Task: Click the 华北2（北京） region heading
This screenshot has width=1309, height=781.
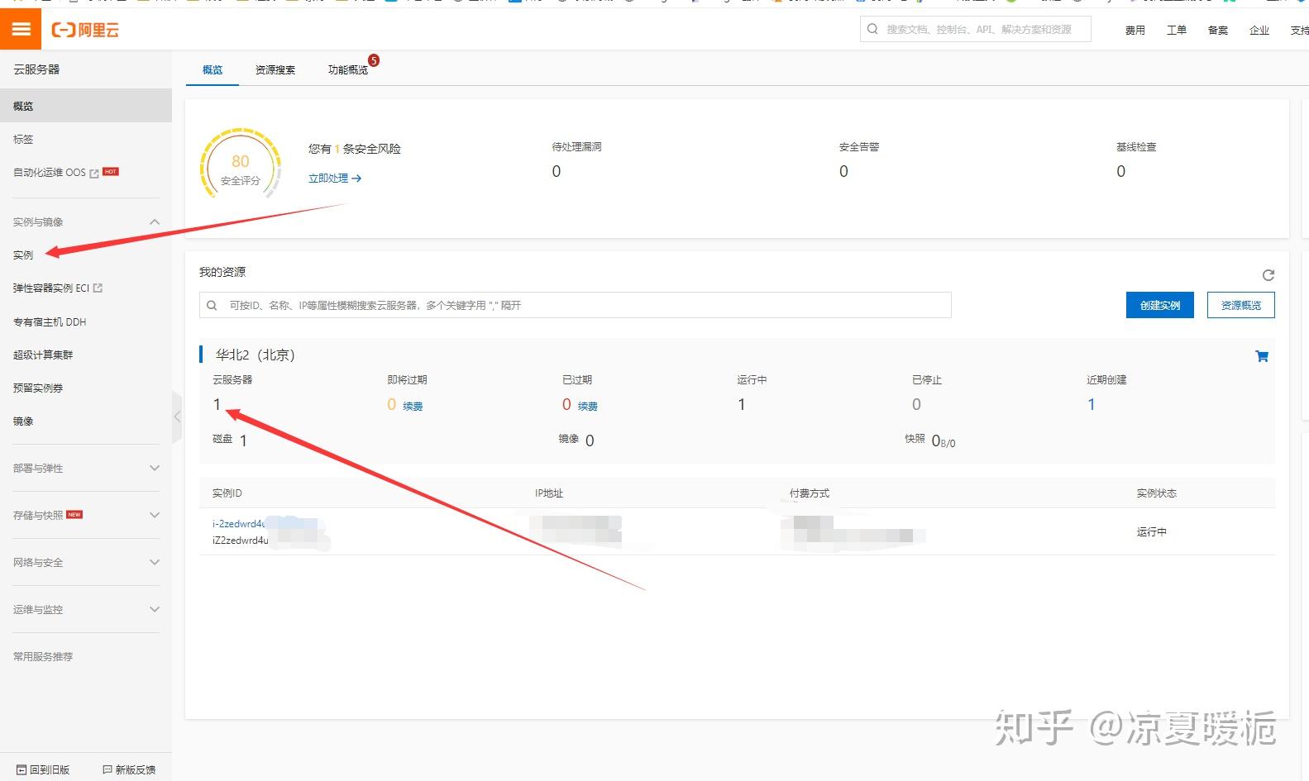Action: pos(256,355)
